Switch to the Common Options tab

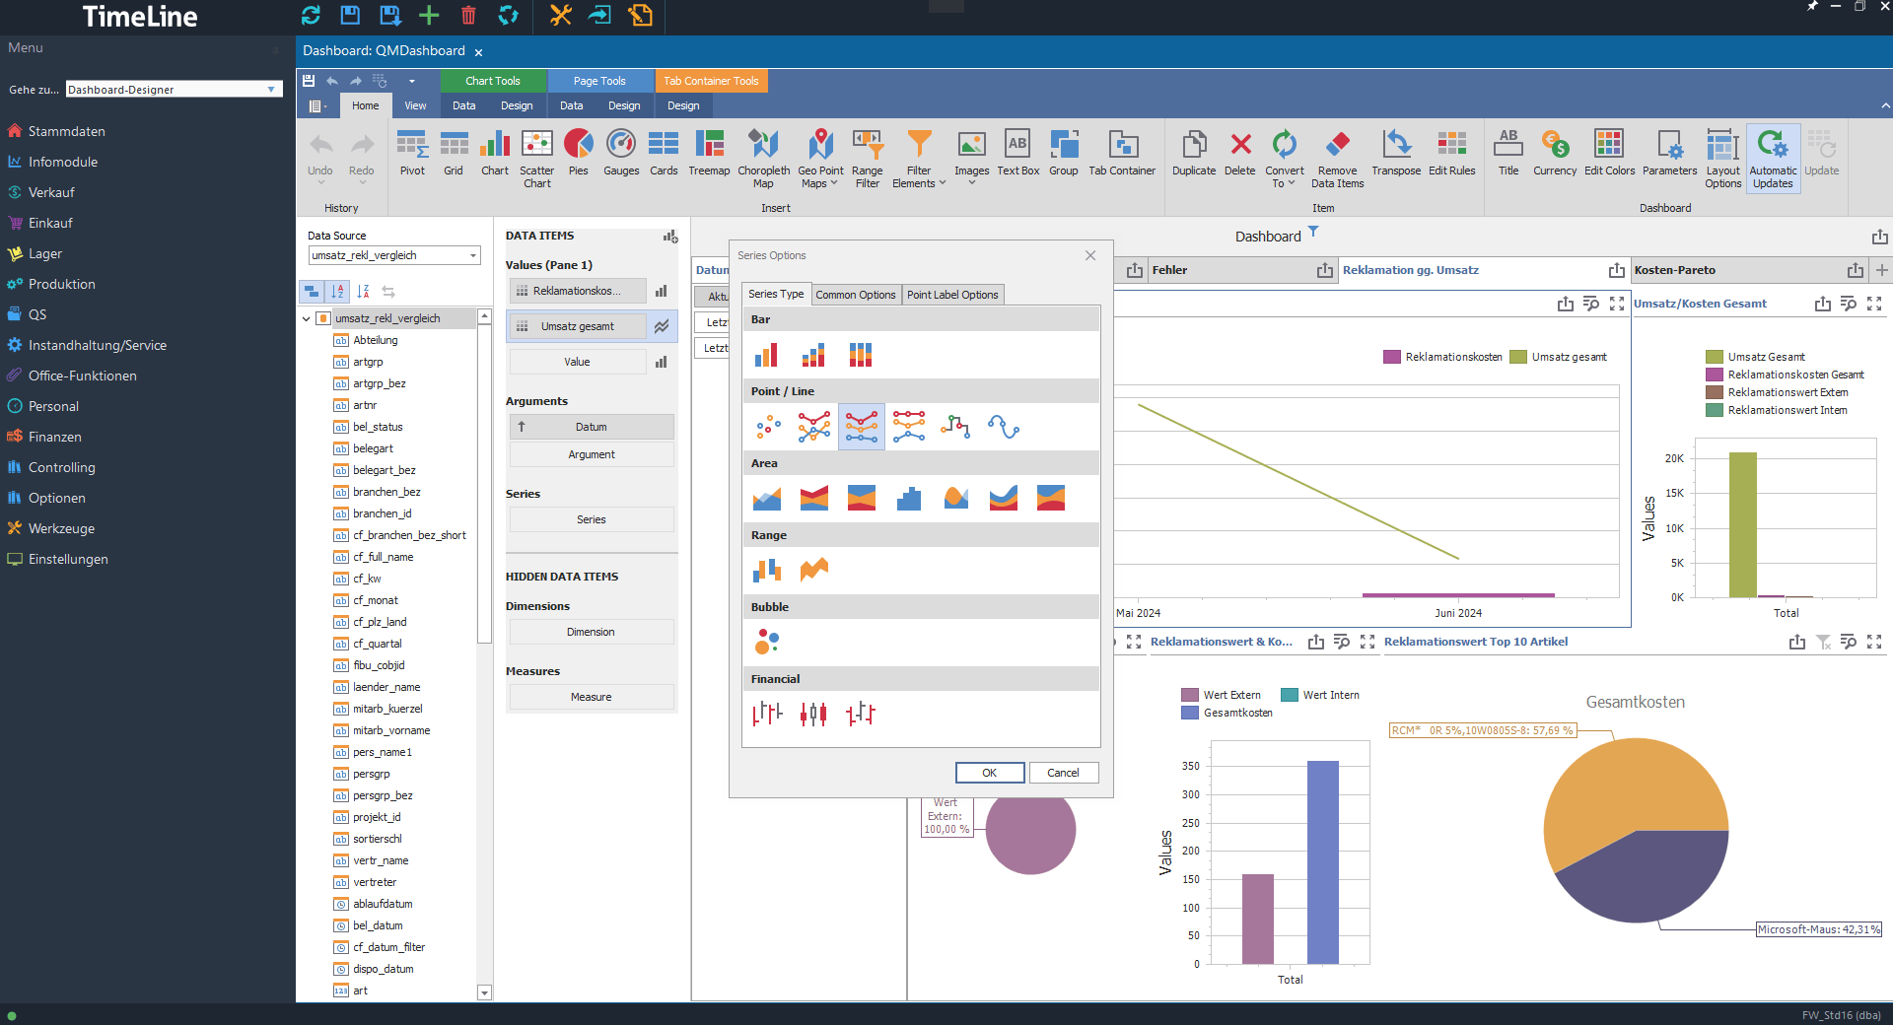[855, 294]
